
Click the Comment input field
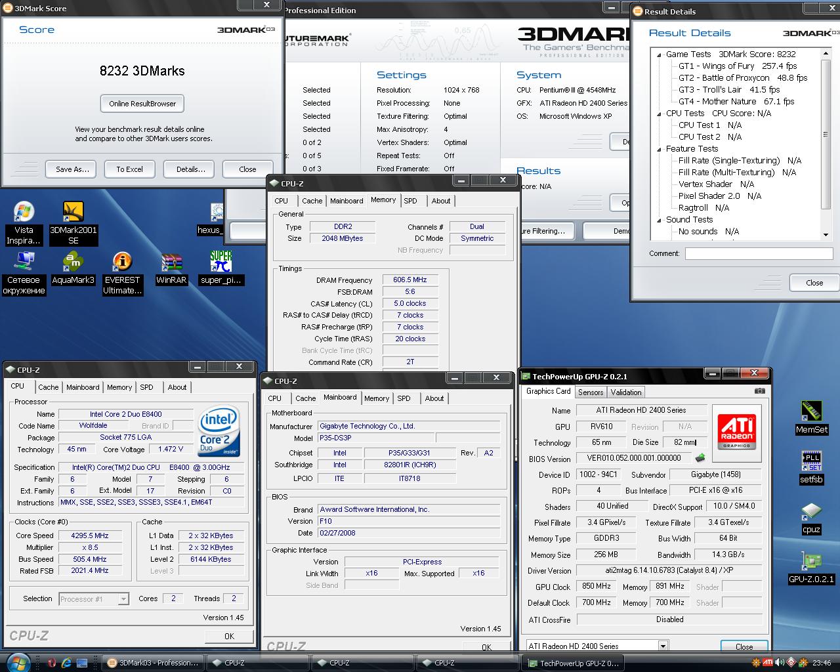tap(759, 253)
